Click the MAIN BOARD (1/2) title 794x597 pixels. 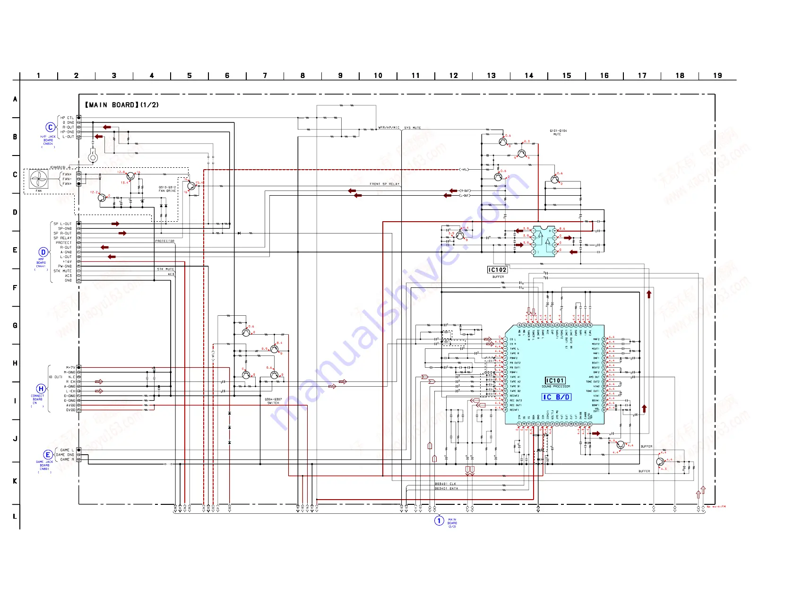[121, 105]
